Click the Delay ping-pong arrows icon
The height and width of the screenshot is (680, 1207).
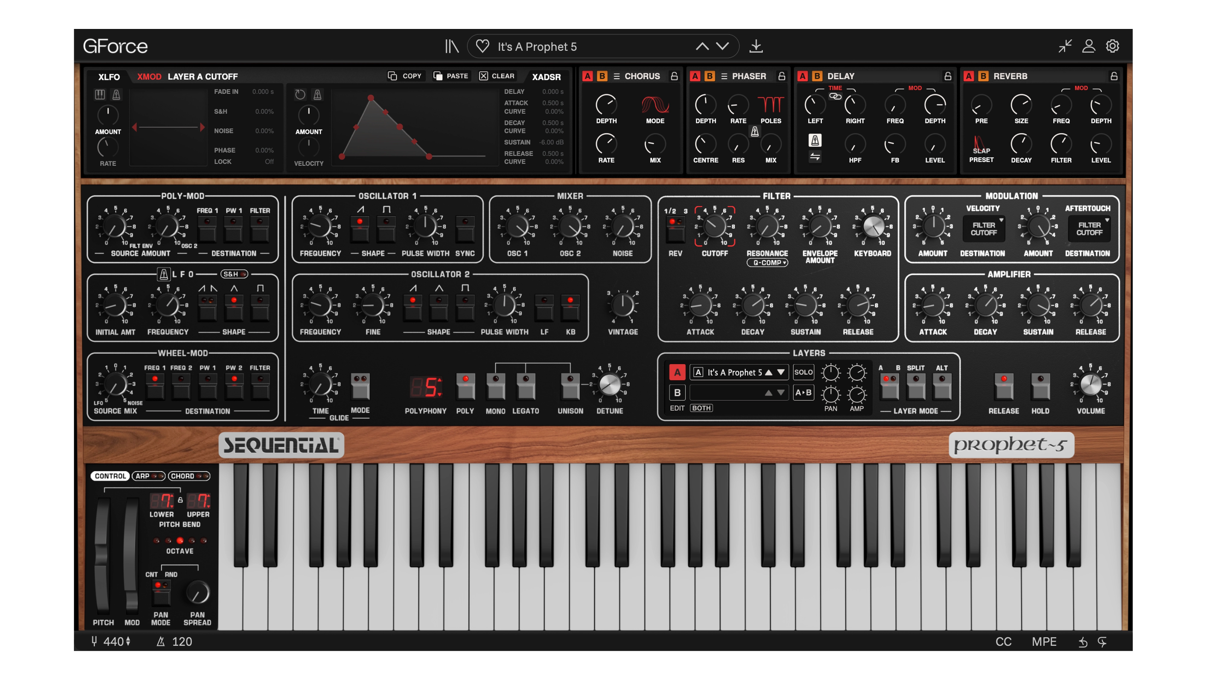tap(815, 157)
